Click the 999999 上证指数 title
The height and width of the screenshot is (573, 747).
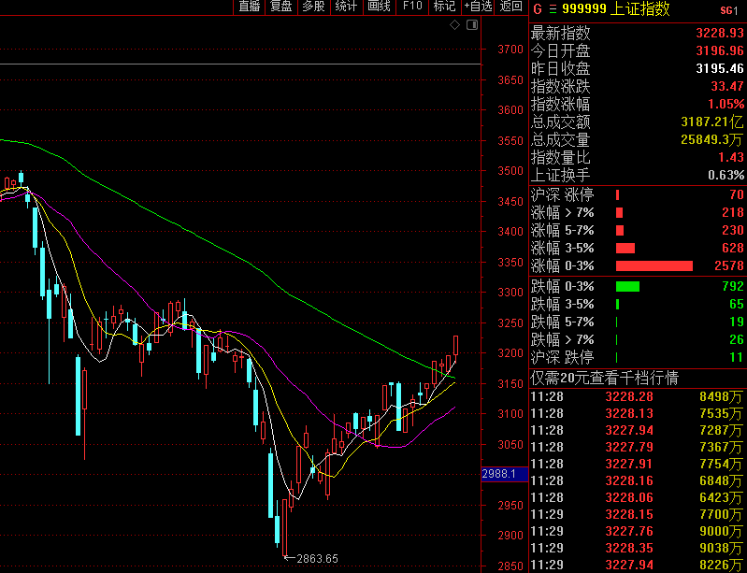pyautogui.click(x=616, y=9)
